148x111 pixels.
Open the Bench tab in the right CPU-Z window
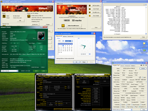(x=103, y=78)
